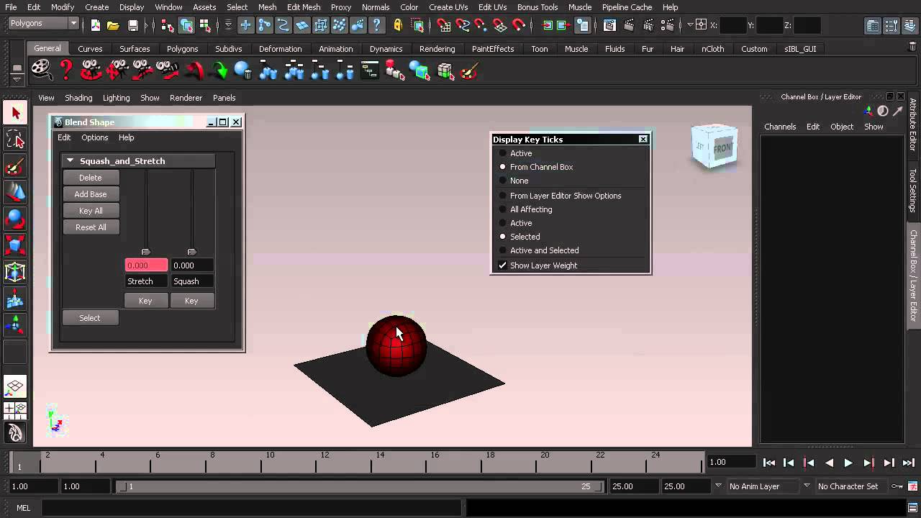
Task: Open the Channels menu in Channel Box
Action: [780, 127]
